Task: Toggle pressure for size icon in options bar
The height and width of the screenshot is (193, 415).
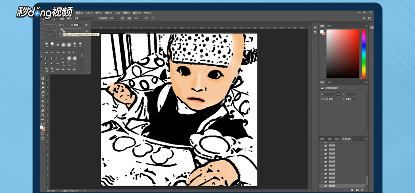Action: click(153, 18)
